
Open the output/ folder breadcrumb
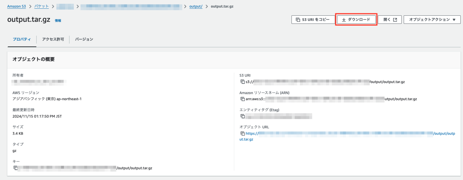click(x=196, y=6)
